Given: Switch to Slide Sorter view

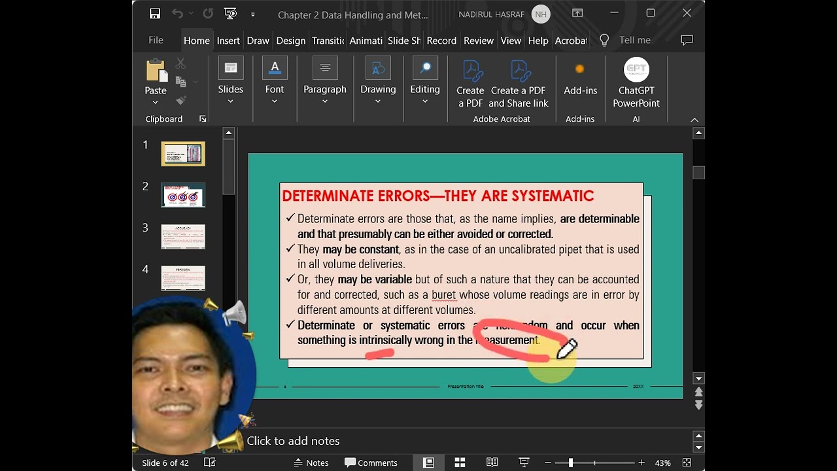Looking at the screenshot, I should coord(460,462).
